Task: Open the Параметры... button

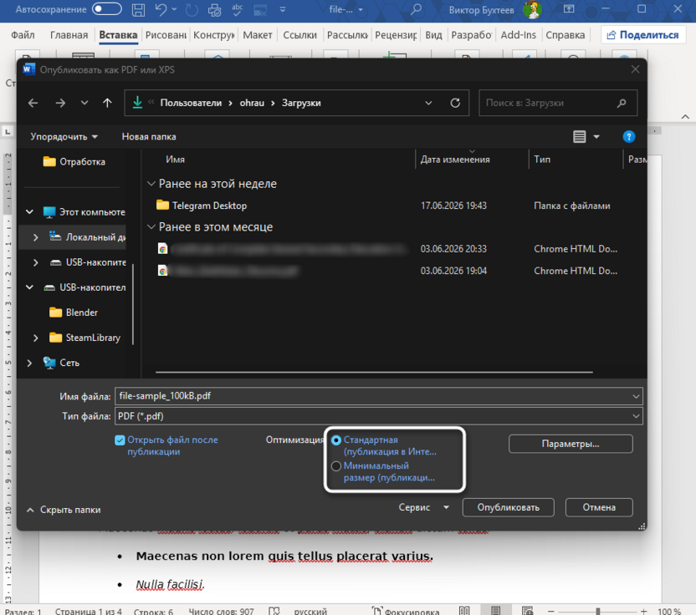Action: (x=571, y=444)
